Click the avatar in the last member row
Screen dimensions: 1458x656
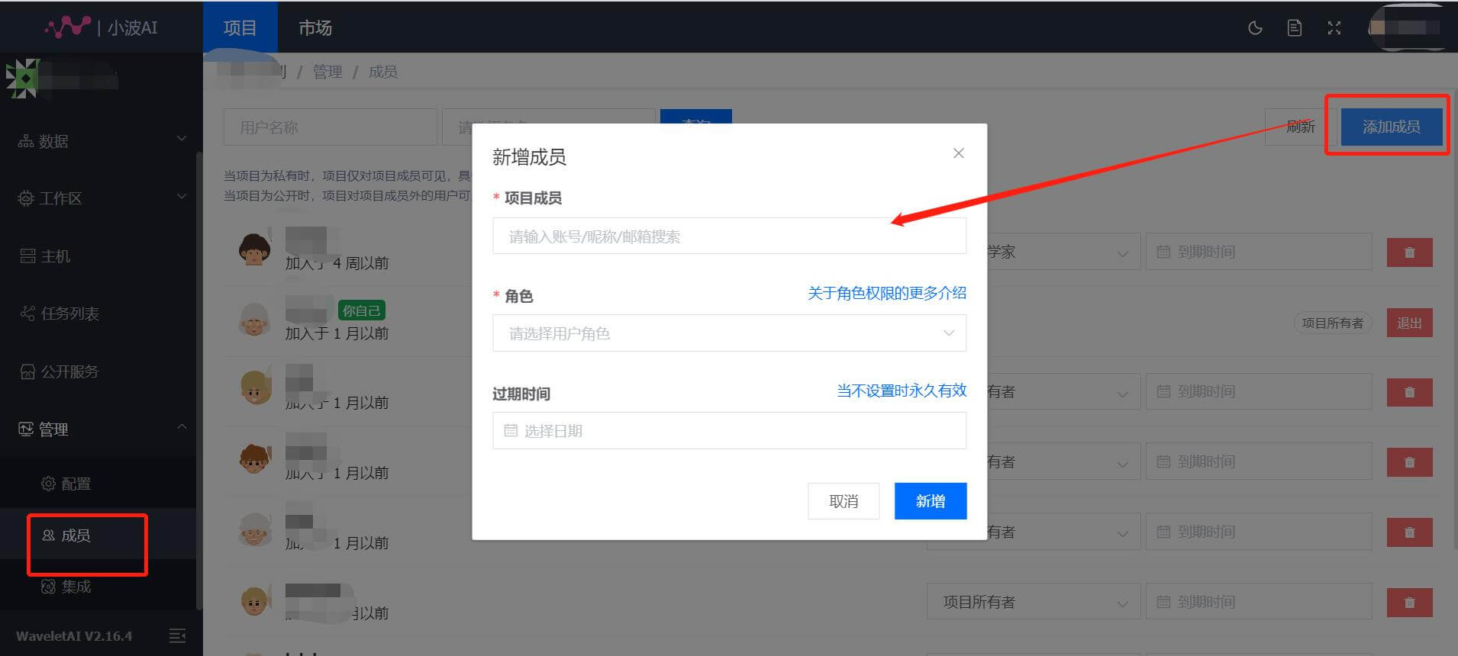tap(254, 600)
